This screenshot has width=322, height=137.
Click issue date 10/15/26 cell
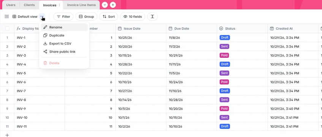click(x=141, y=56)
